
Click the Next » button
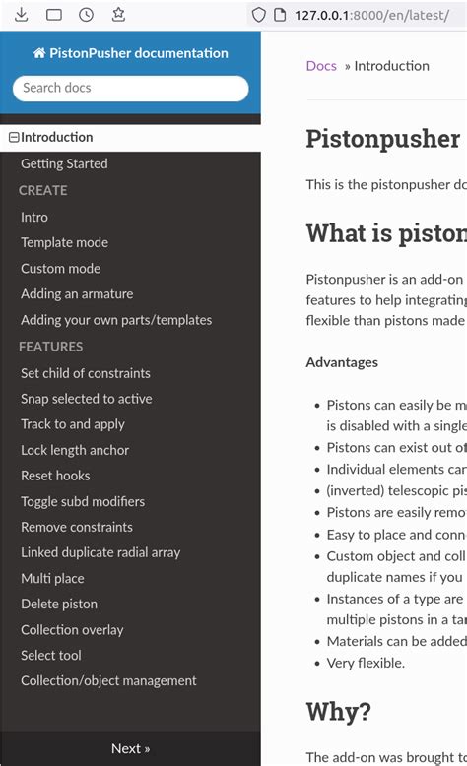click(x=131, y=748)
